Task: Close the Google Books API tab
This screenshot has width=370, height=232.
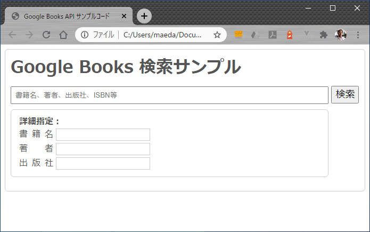Action: 124,16
